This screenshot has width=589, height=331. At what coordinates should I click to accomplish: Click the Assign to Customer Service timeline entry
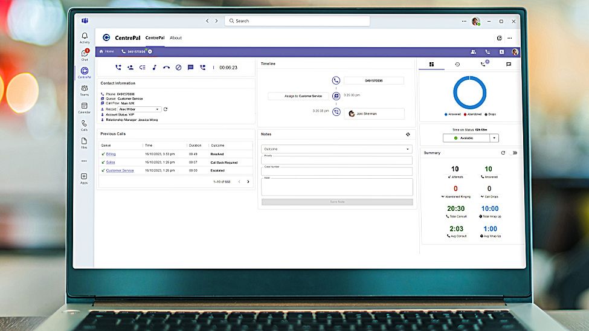point(298,96)
